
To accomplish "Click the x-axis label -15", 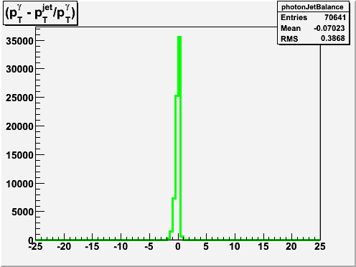I will click(92, 246).
